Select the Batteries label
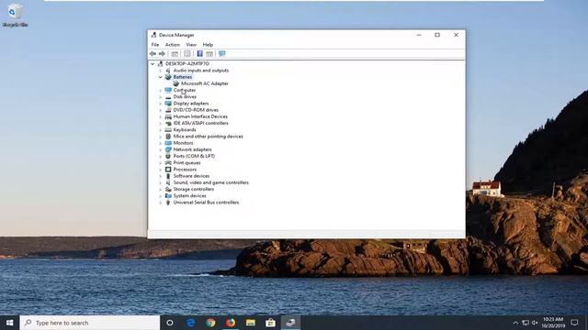This screenshot has height=330, width=588. [183, 77]
